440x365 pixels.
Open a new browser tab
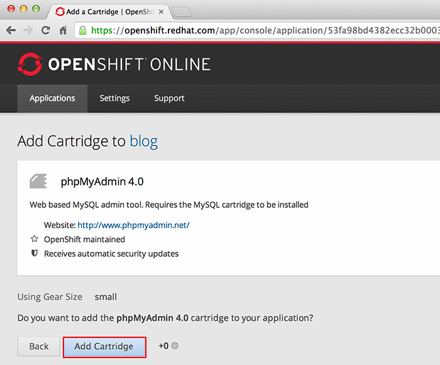pyautogui.click(x=182, y=12)
